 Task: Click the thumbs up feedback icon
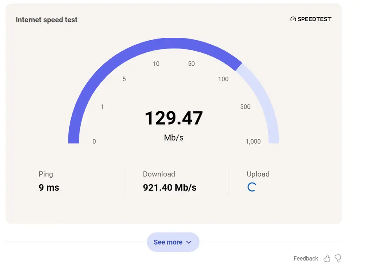(327, 258)
